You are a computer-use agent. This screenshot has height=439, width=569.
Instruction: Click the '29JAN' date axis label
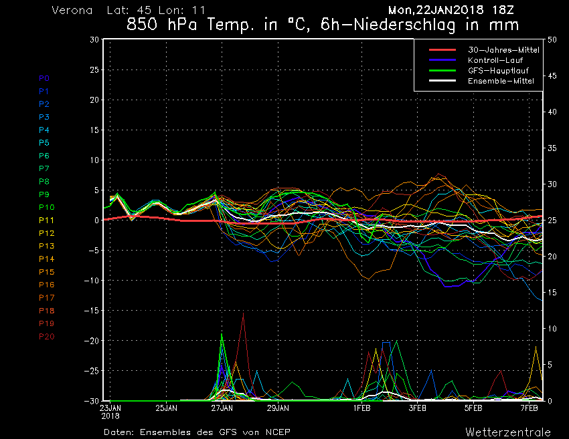278,408
